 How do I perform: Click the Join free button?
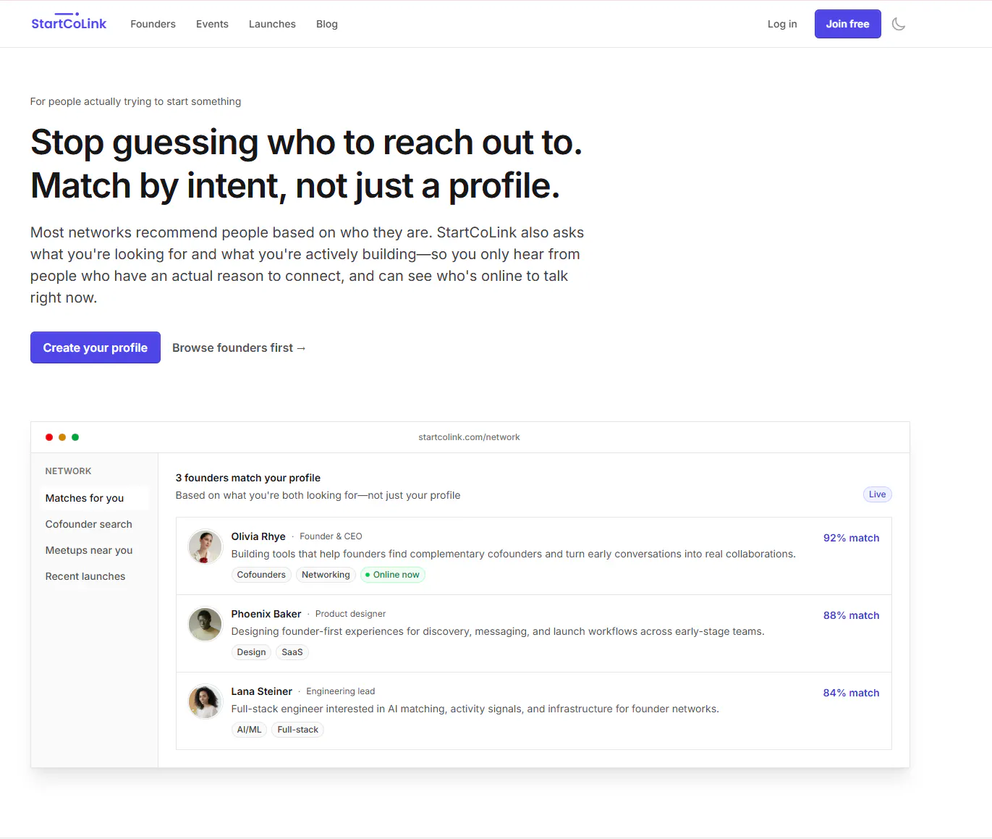847,24
